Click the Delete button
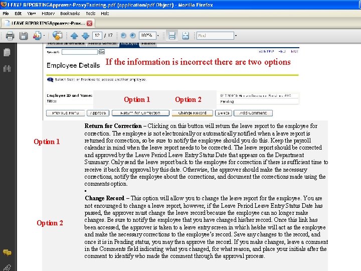 223,113
